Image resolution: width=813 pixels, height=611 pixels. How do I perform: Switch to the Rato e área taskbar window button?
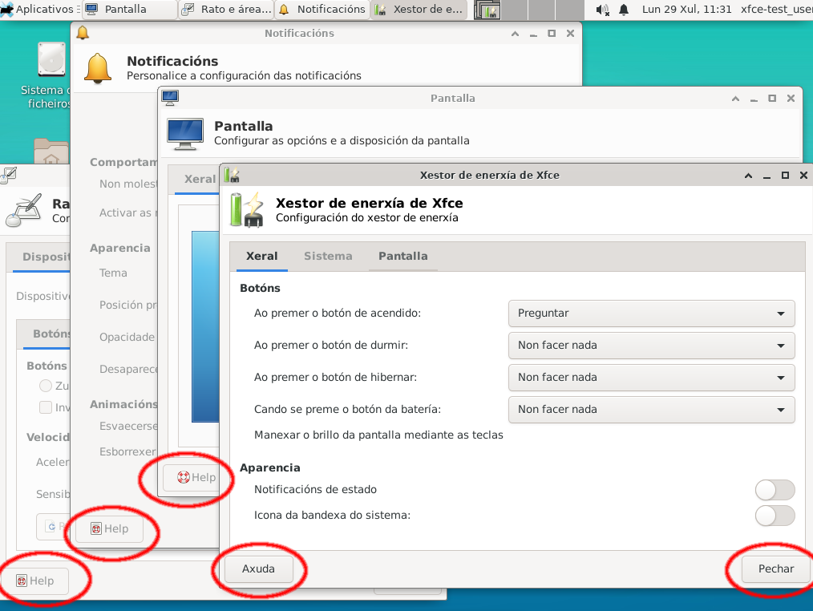[225, 10]
